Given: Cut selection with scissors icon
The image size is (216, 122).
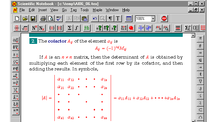Looking at the screenshot, I should click(69, 19).
